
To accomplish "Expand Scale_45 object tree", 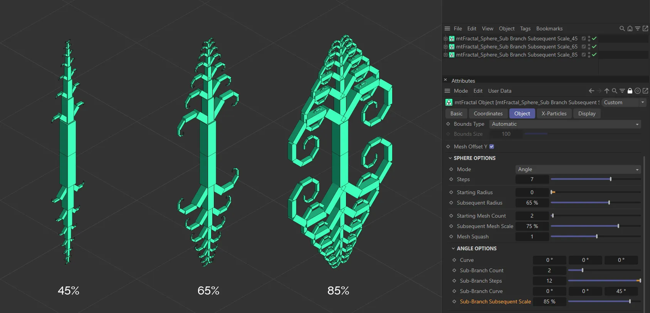I will 446,38.
